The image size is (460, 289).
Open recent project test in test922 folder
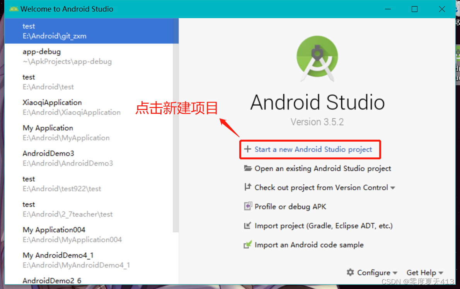coord(89,184)
